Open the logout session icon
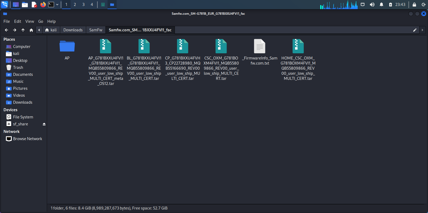 [x=423, y=5]
